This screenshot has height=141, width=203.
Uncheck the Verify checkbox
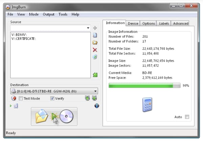tap(52, 98)
